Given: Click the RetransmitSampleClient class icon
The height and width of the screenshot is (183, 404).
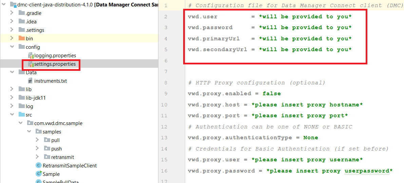Looking at the screenshot, I should click(x=39, y=166).
